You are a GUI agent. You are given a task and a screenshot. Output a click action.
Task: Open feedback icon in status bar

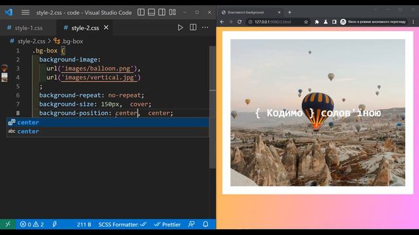191,225
